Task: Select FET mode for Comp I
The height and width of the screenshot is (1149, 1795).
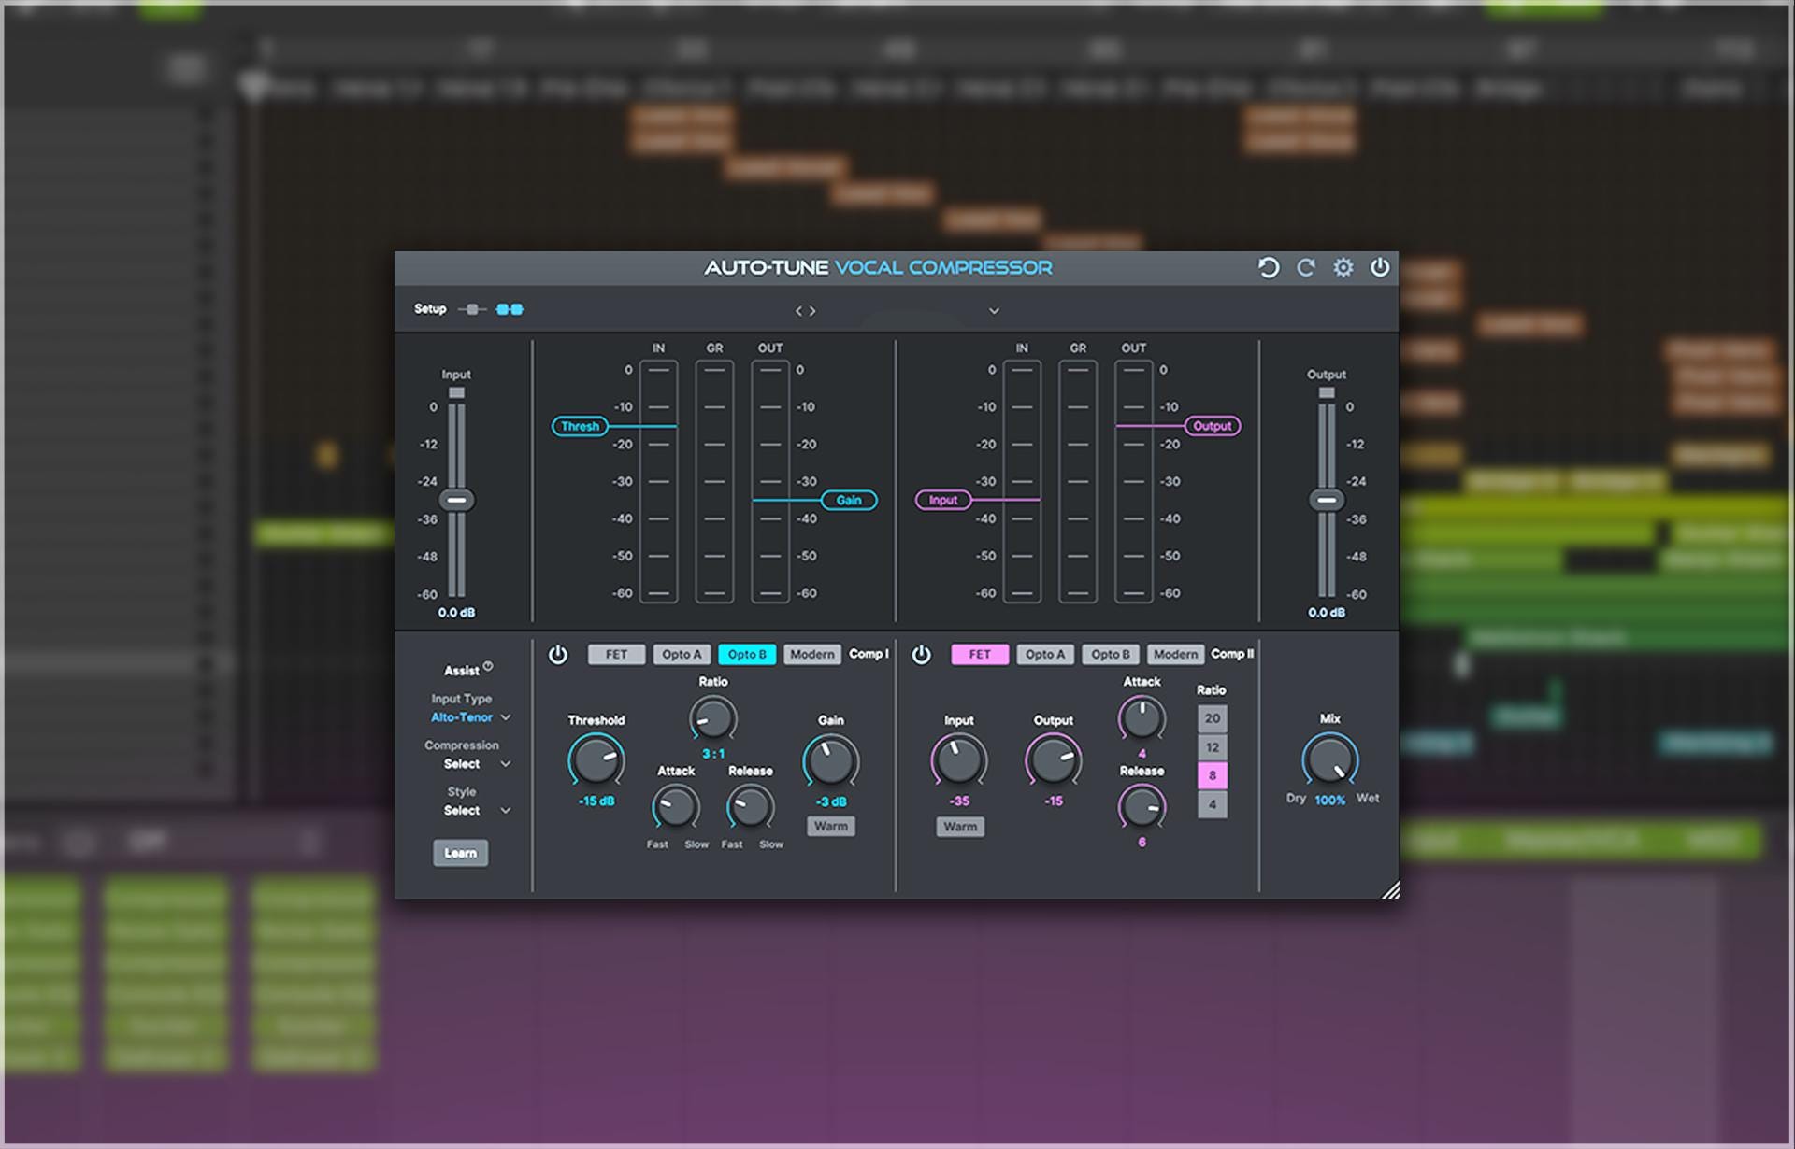Action: pyautogui.click(x=616, y=655)
